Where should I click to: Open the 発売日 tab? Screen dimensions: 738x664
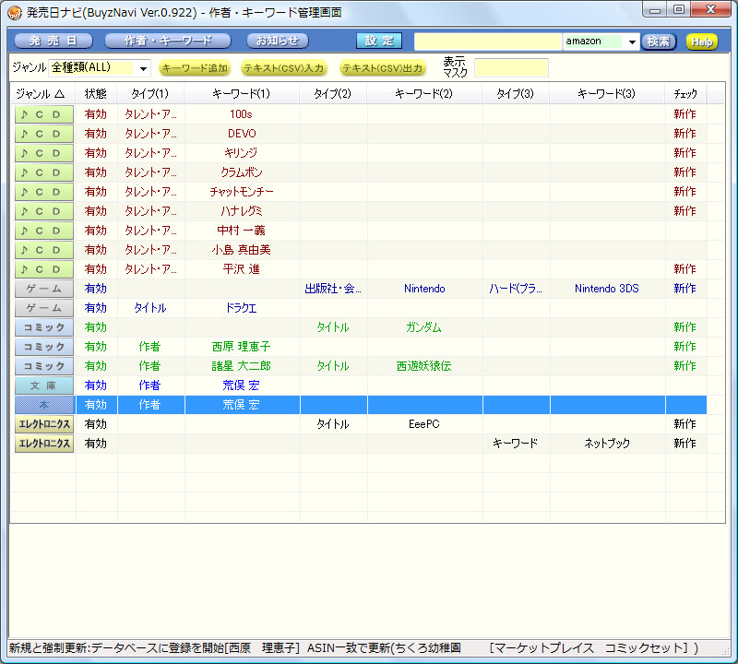tap(54, 41)
